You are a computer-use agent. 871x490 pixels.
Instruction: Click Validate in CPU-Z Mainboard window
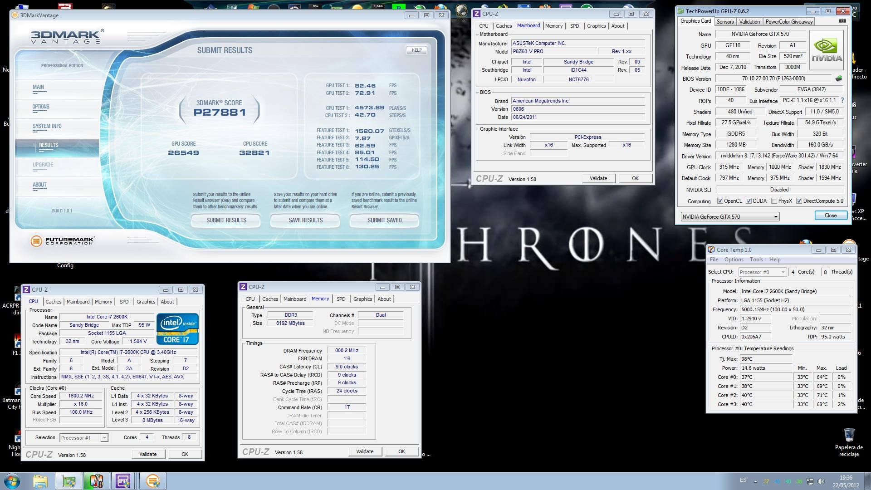(598, 178)
